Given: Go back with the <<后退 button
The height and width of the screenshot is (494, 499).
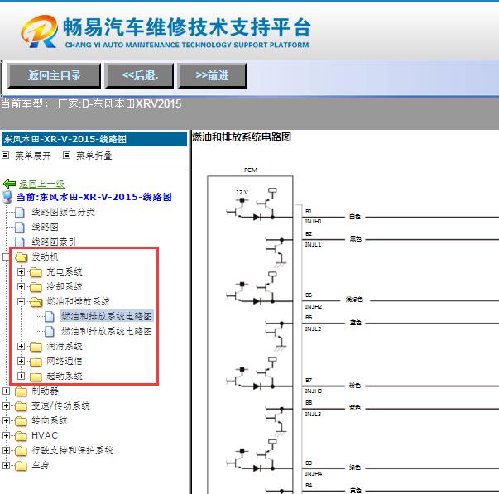Looking at the screenshot, I should [139, 76].
